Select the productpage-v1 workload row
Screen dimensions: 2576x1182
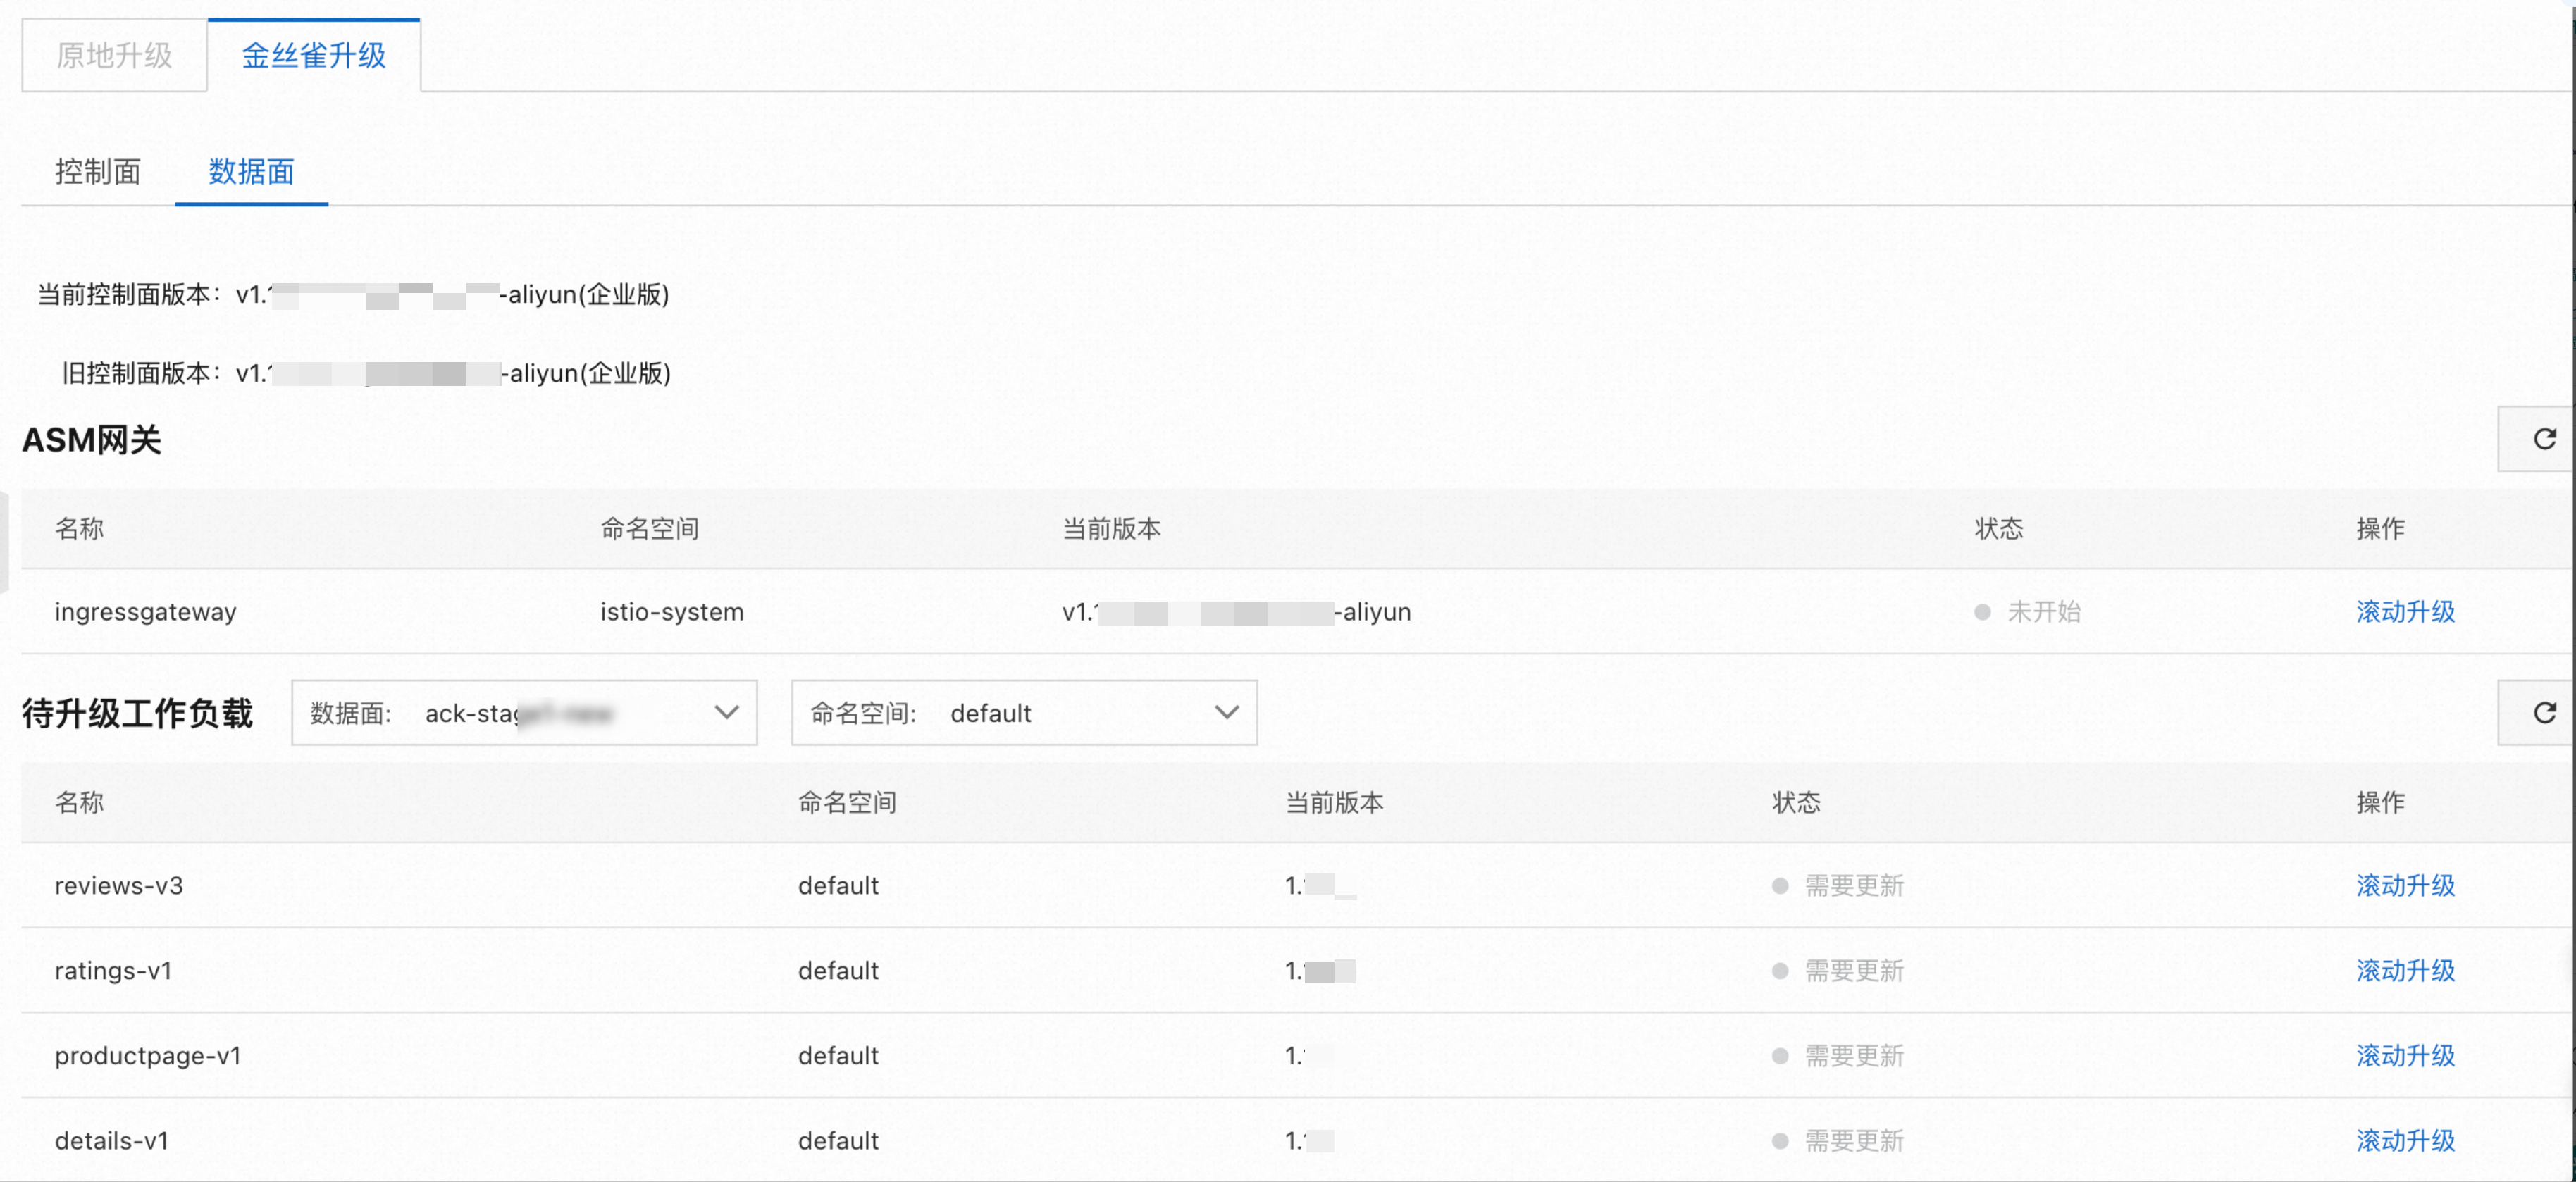[x=147, y=1055]
